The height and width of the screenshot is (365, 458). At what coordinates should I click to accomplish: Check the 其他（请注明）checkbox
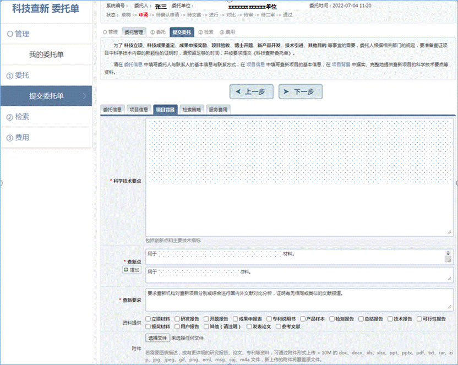click(x=206, y=326)
